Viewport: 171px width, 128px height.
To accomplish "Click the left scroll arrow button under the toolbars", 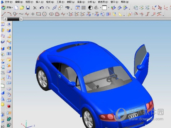I will point(5,19).
